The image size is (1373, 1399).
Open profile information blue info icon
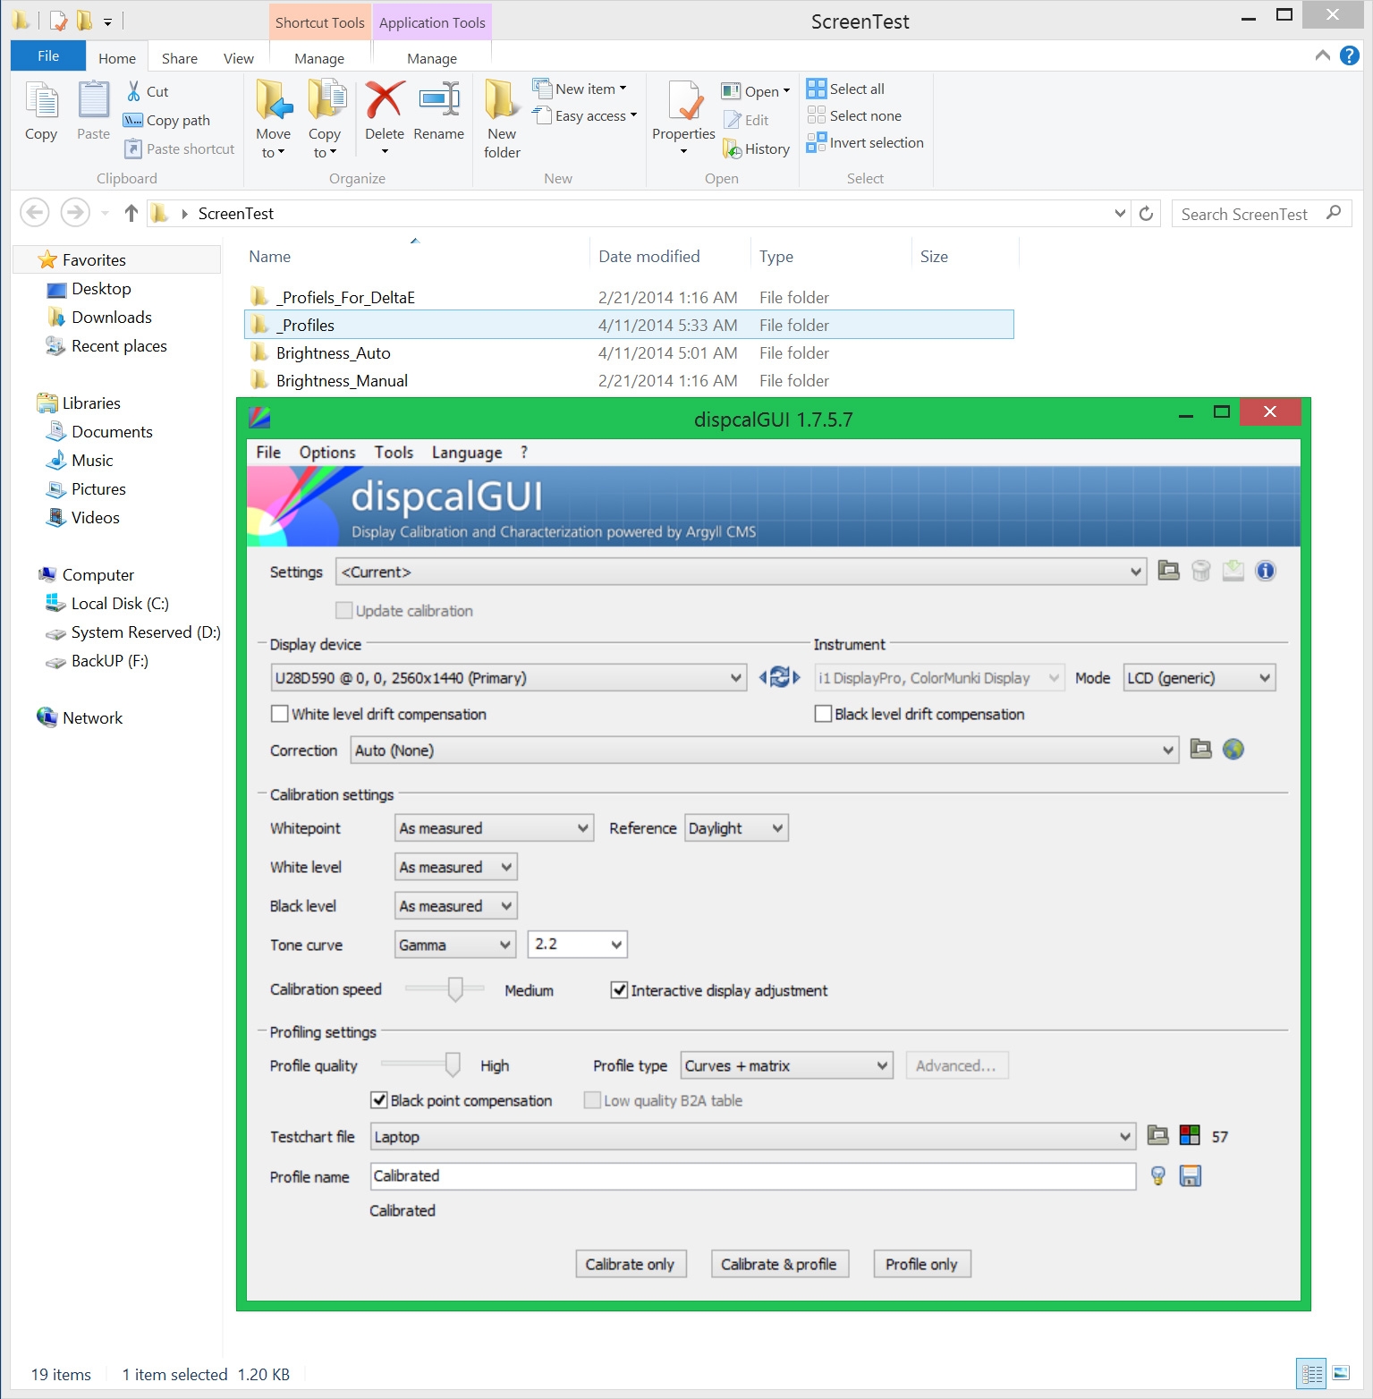(1266, 571)
